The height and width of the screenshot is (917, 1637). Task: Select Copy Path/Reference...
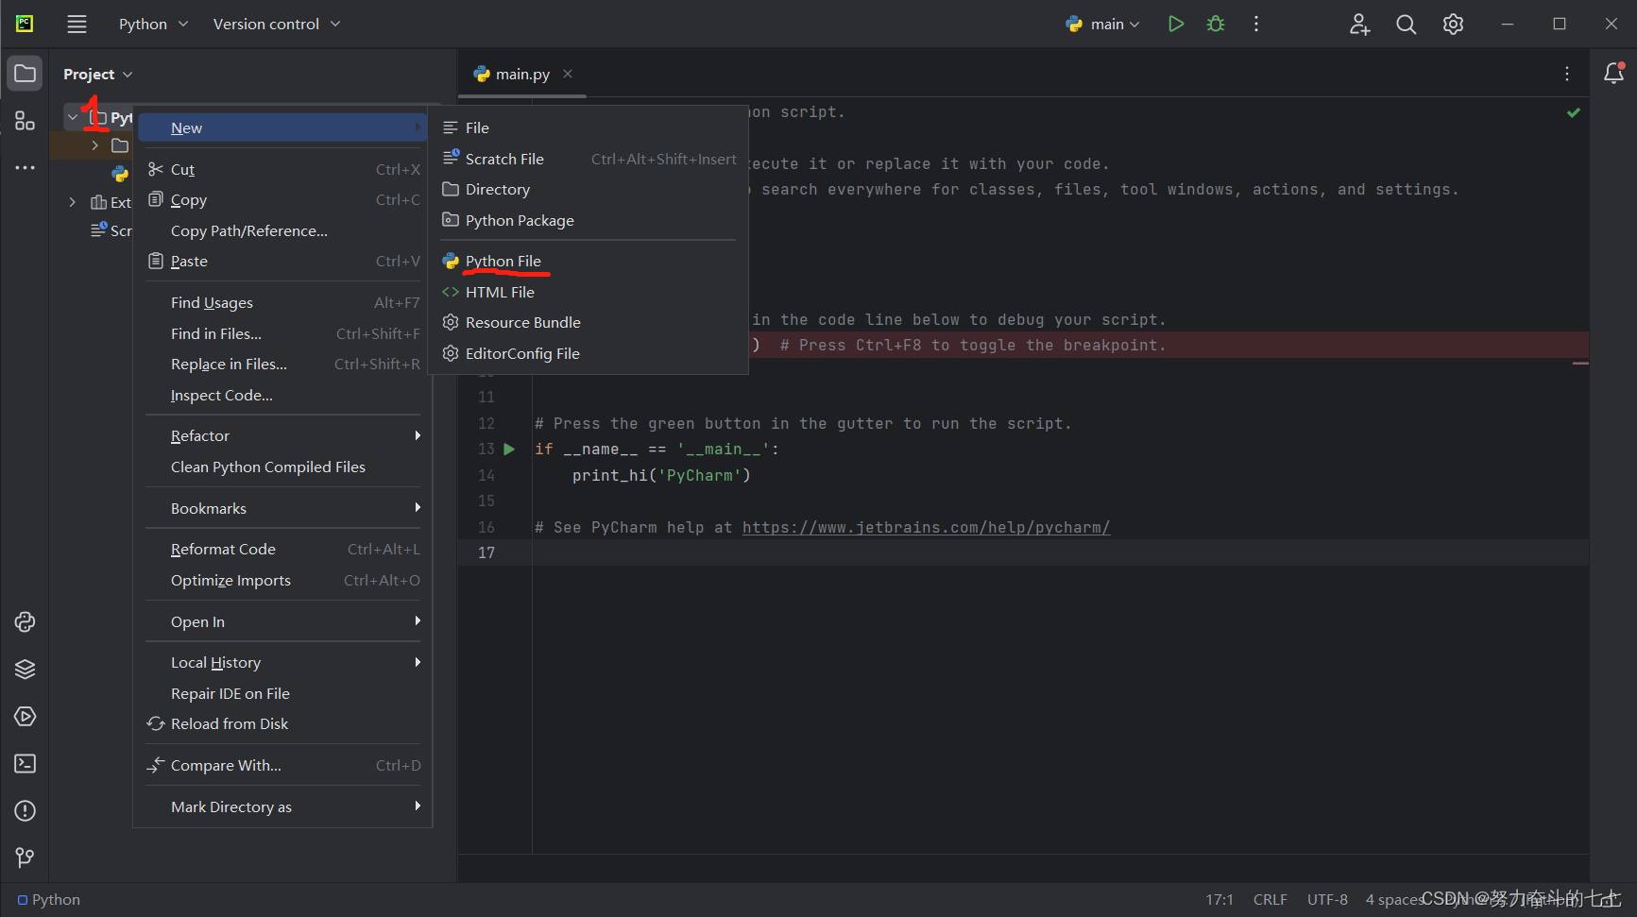click(x=283, y=230)
